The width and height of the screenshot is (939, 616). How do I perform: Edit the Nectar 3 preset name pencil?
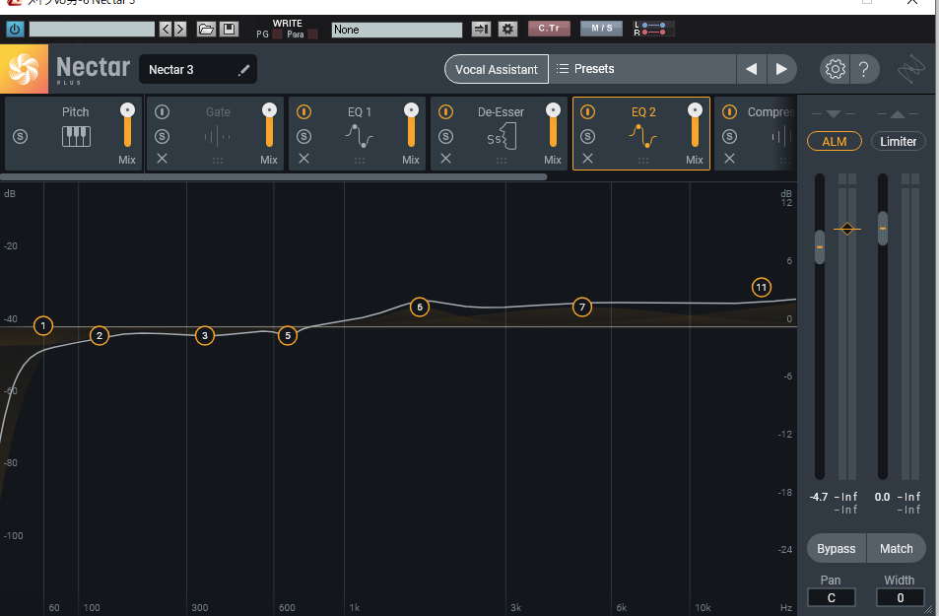pos(243,70)
